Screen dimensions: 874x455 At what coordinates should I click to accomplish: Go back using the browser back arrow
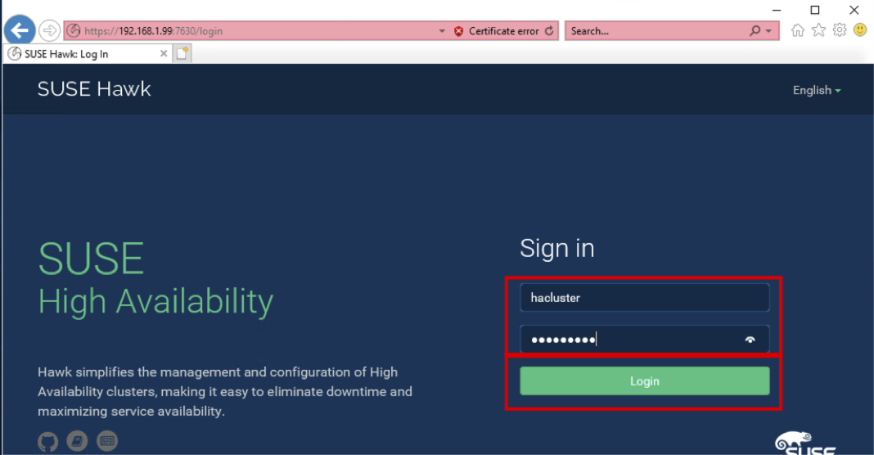pos(19,31)
